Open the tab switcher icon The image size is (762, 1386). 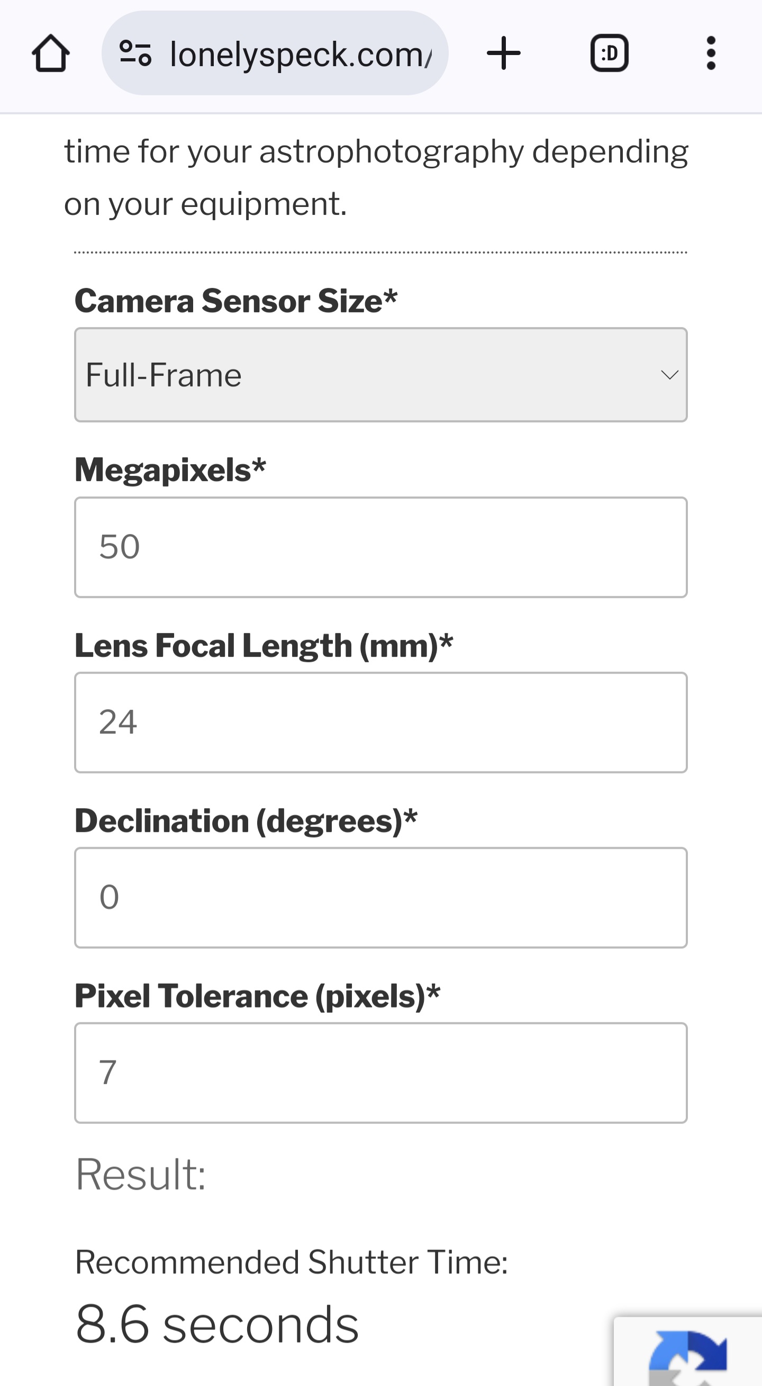pos(609,53)
